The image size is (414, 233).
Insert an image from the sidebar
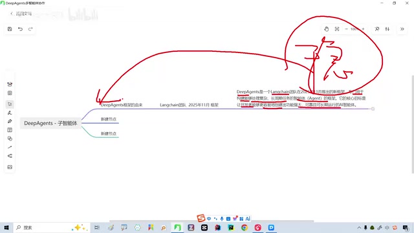coord(10,167)
